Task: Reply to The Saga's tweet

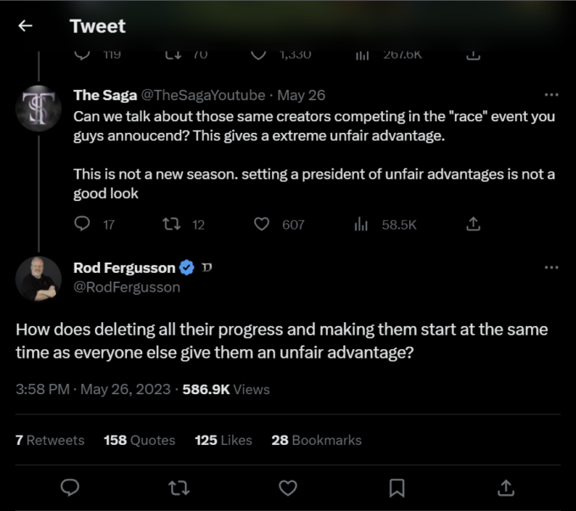Action: [82, 224]
